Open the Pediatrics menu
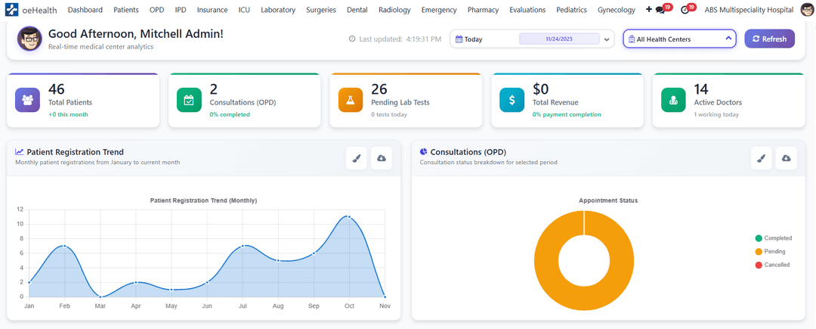The image size is (816, 329). point(571,10)
